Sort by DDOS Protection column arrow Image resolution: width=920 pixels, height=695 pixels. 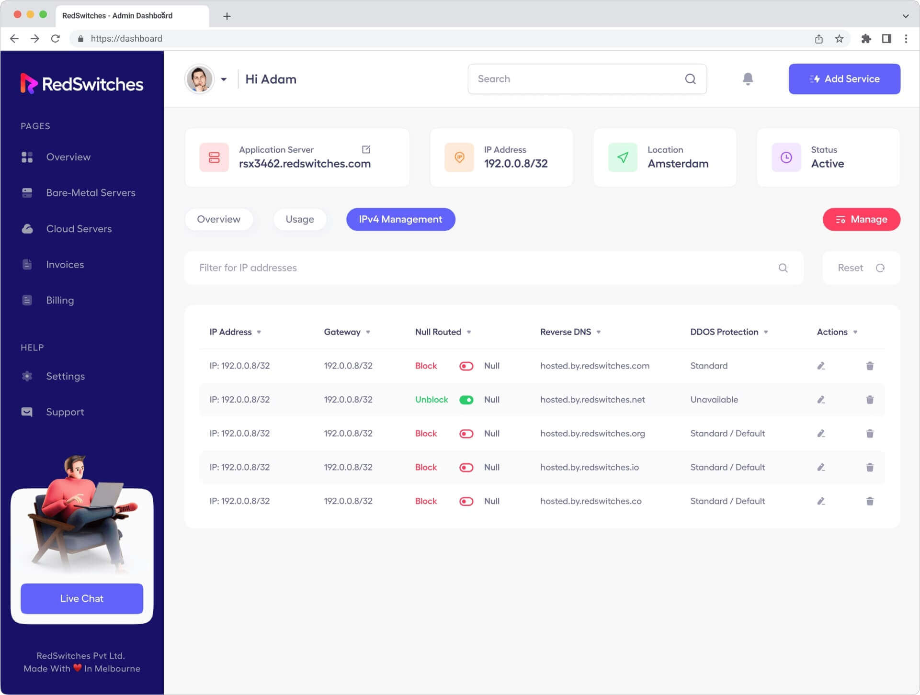(766, 332)
